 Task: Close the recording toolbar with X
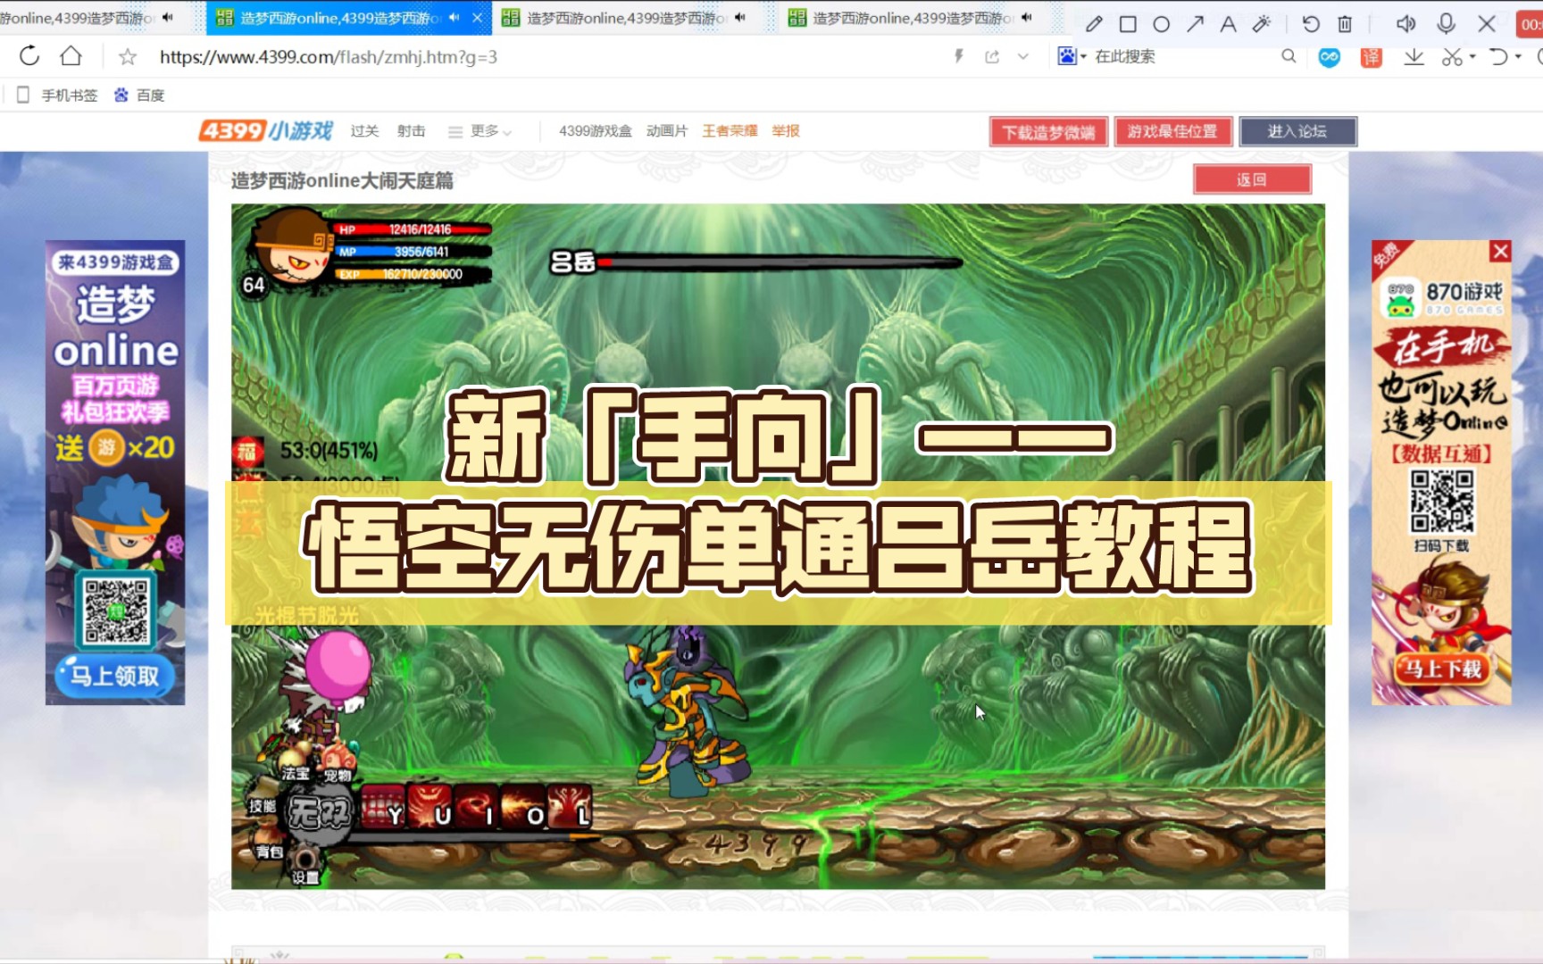pos(1487,24)
